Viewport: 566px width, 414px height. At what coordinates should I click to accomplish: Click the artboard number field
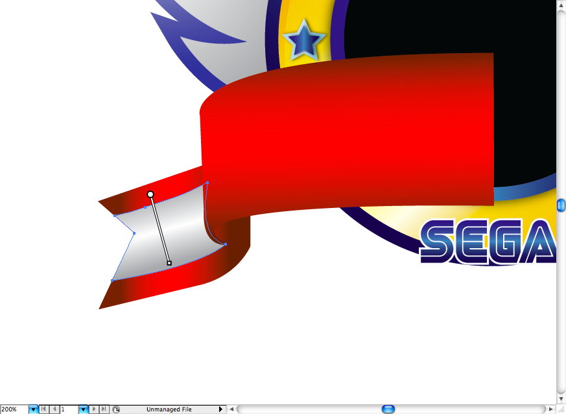(69, 409)
